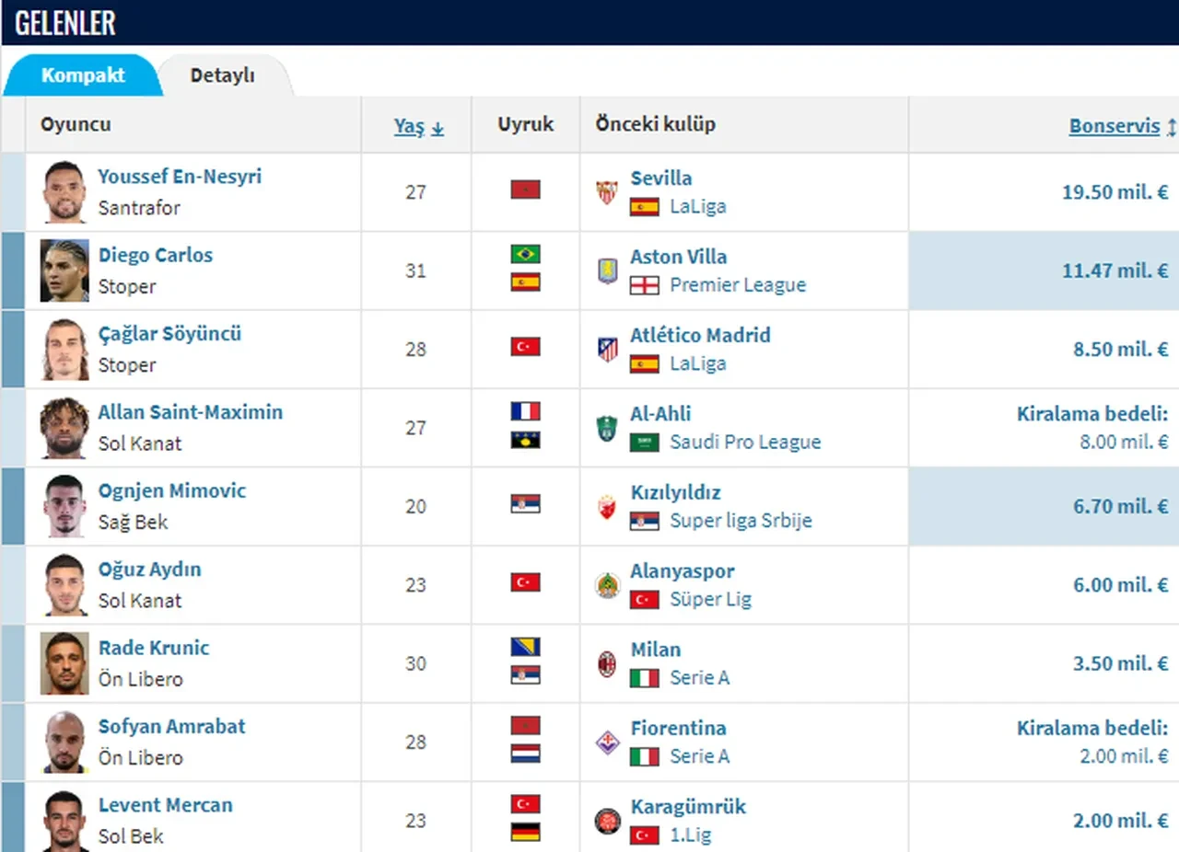This screenshot has height=852, width=1179.
Task: Click the Kızılyıldız club crest icon
Action: click(607, 506)
